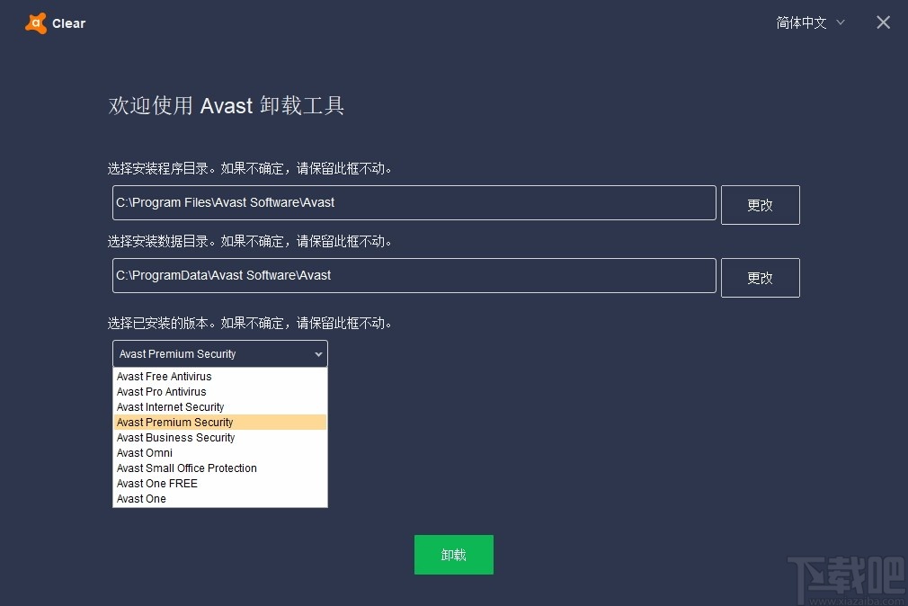908x606 pixels.
Task: Select Avast Small Office Protection option
Action: (x=186, y=468)
